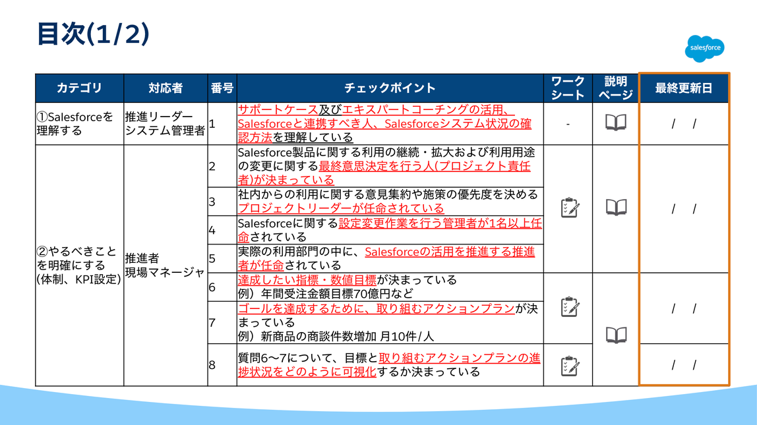Open worksheet clipboard icon for checkpoint 8
757x425 pixels.
pyautogui.click(x=569, y=366)
